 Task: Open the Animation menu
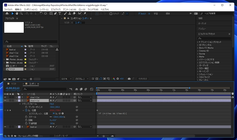click(x=70, y=10)
